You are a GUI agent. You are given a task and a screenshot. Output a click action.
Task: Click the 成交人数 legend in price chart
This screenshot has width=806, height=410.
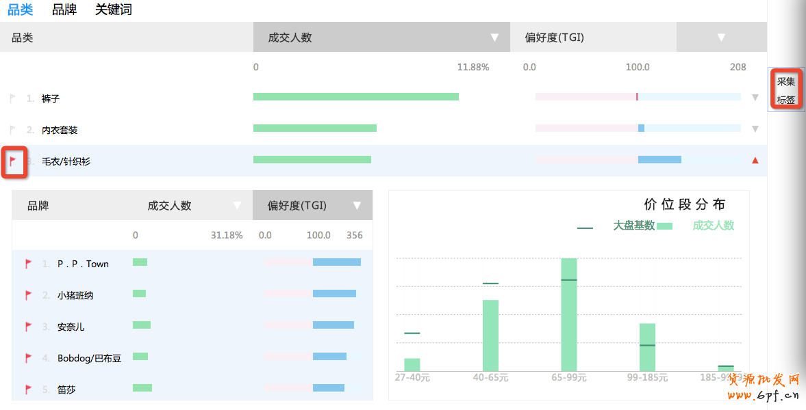pos(712,225)
